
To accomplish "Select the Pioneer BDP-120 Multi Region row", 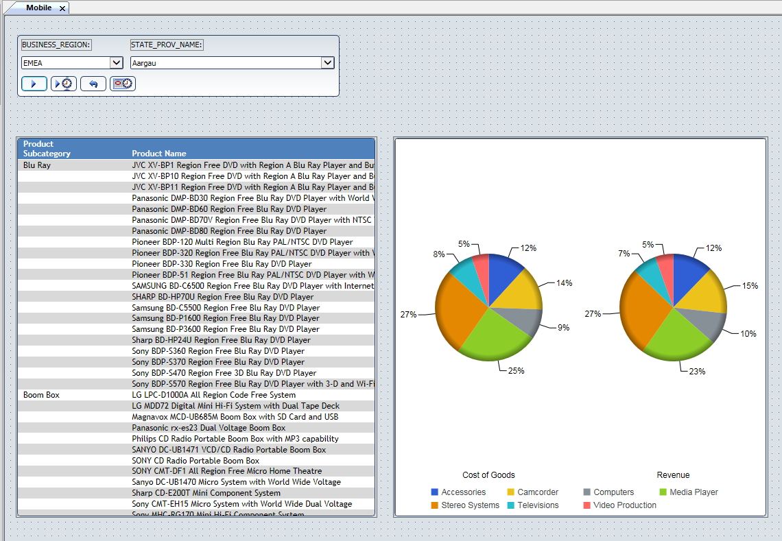I will point(196,242).
